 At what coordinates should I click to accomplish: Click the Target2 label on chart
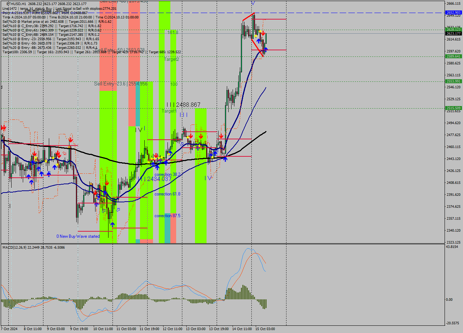click(x=171, y=59)
